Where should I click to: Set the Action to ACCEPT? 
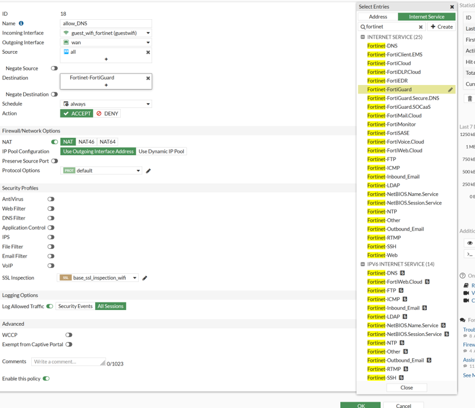coord(77,113)
